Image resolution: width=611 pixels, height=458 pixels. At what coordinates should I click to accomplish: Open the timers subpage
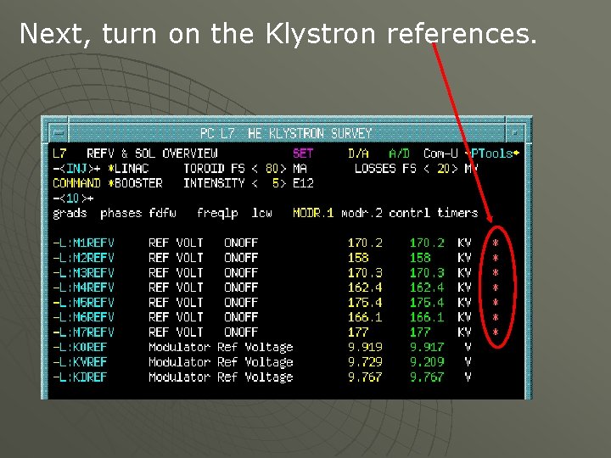pos(457,213)
